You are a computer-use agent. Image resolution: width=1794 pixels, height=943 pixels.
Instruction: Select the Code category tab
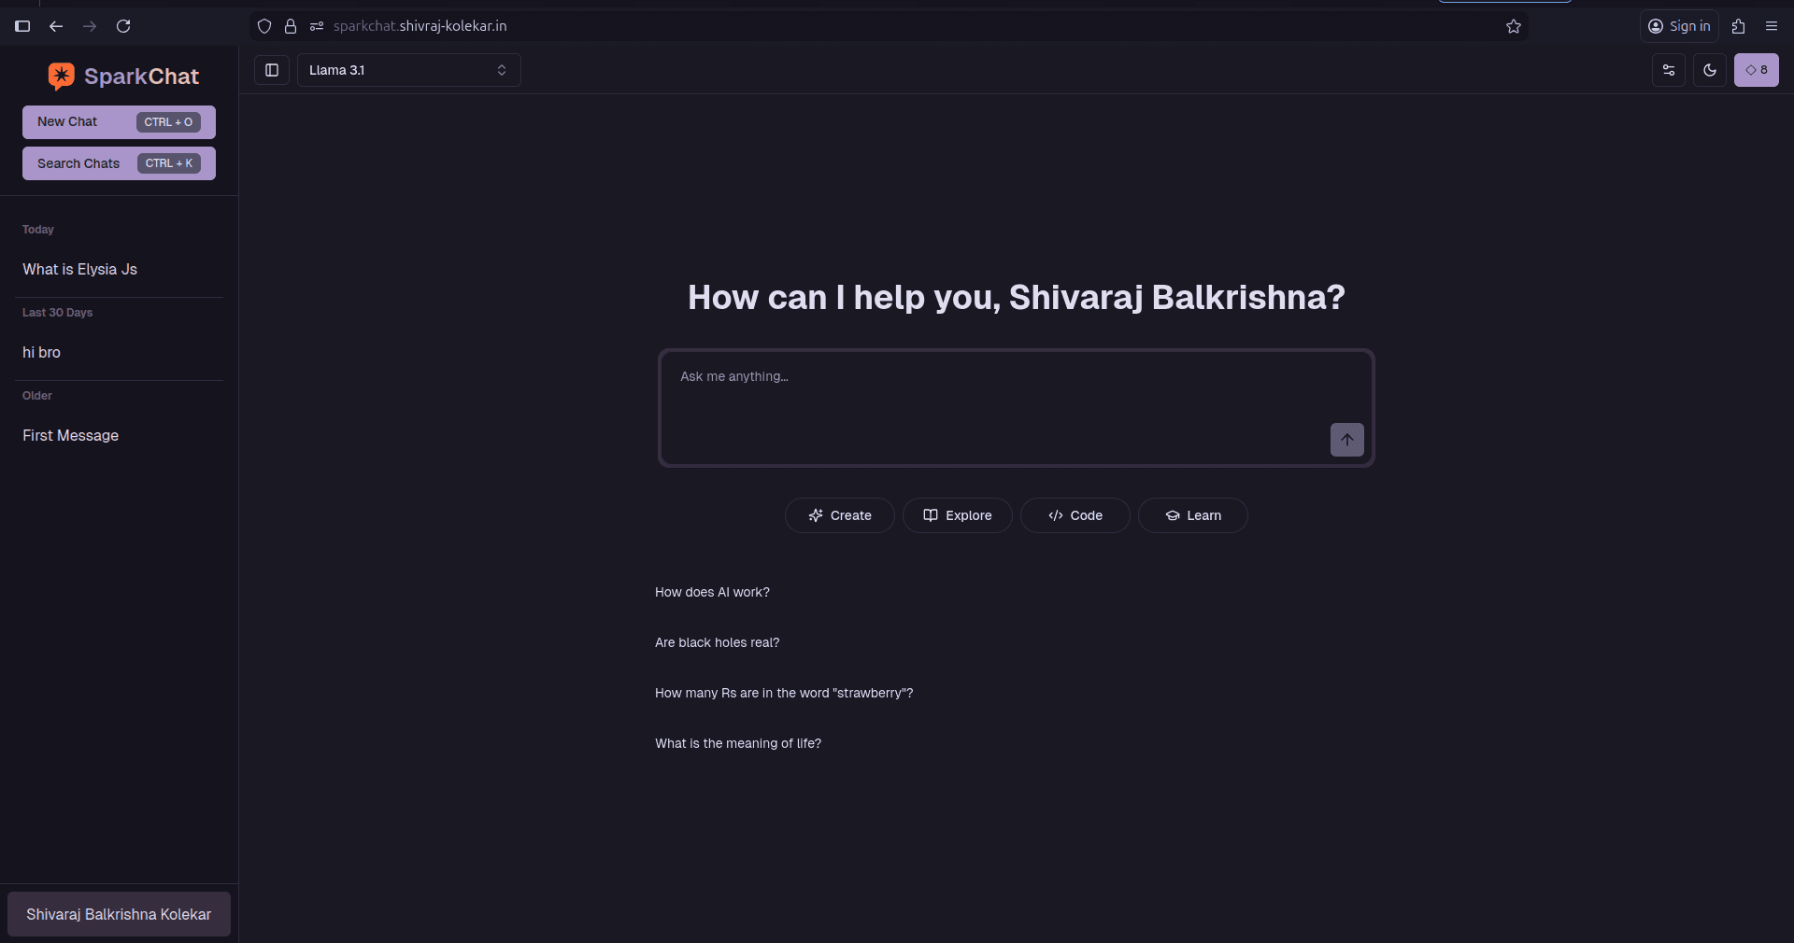[x=1075, y=515]
